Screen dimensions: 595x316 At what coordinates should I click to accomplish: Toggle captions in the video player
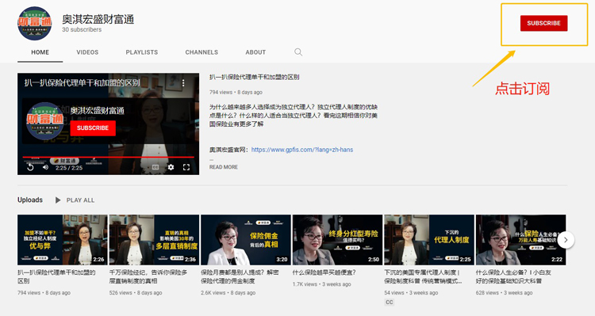pos(155,167)
